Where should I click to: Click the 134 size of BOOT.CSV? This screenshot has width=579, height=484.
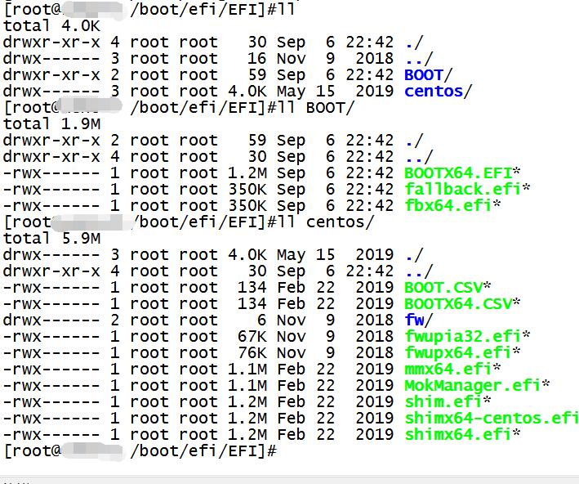click(252, 287)
